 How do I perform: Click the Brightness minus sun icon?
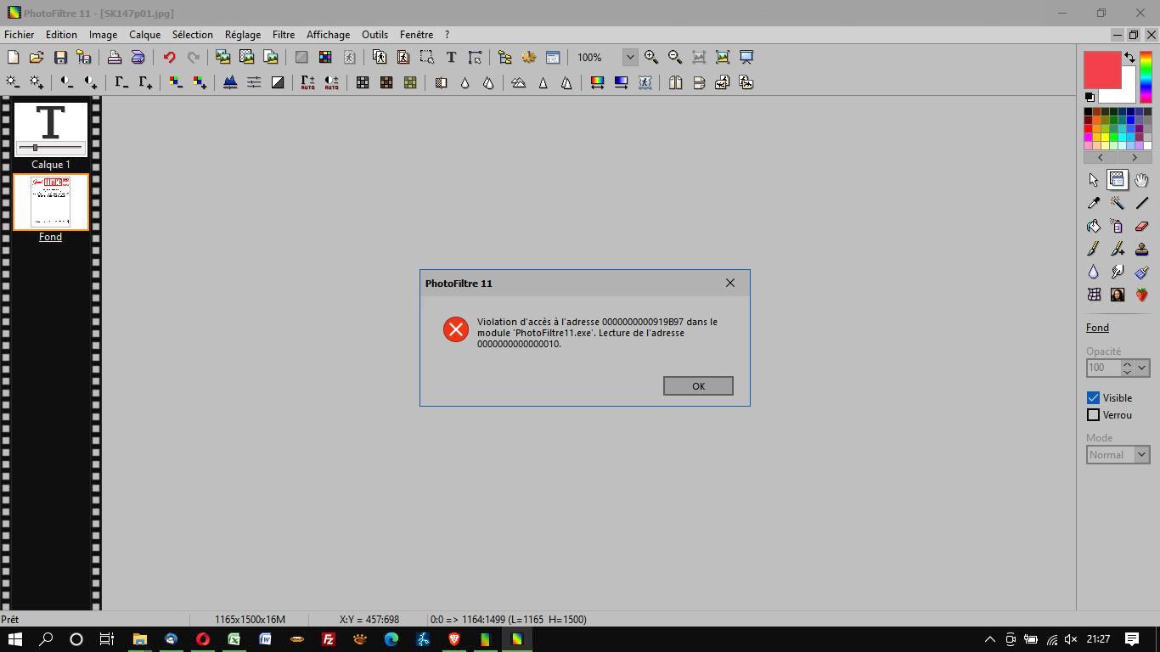(x=13, y=82)
